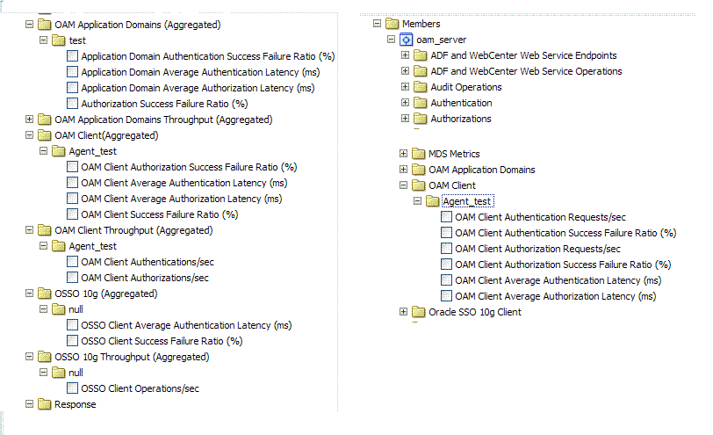Collapse the OAM Client node under oam_server
The width and height of the screenshot is (713, 435).
coord(403,185)
